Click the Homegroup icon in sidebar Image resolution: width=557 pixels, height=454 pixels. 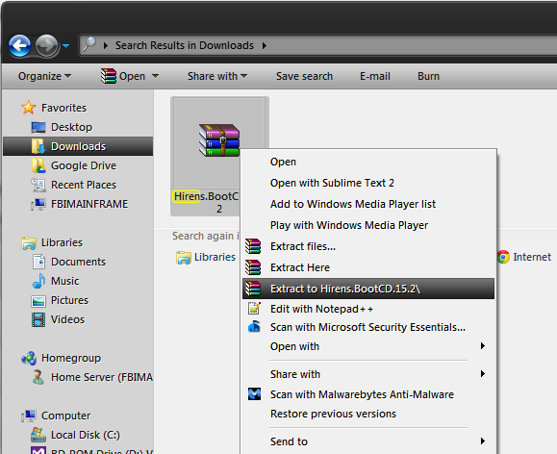coord(29,358)
